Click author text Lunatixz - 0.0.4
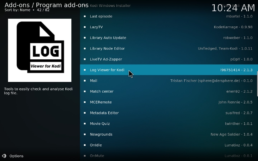The height and width of the screenshot is (161, 258). coord(239,145)
